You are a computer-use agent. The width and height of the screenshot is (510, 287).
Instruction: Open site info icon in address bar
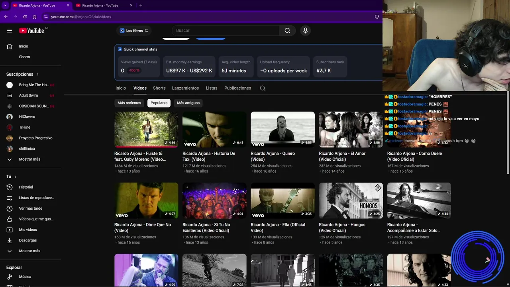click(46, 17)
